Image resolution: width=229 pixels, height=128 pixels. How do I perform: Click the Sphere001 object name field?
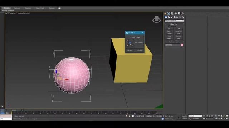coord(173,45)
